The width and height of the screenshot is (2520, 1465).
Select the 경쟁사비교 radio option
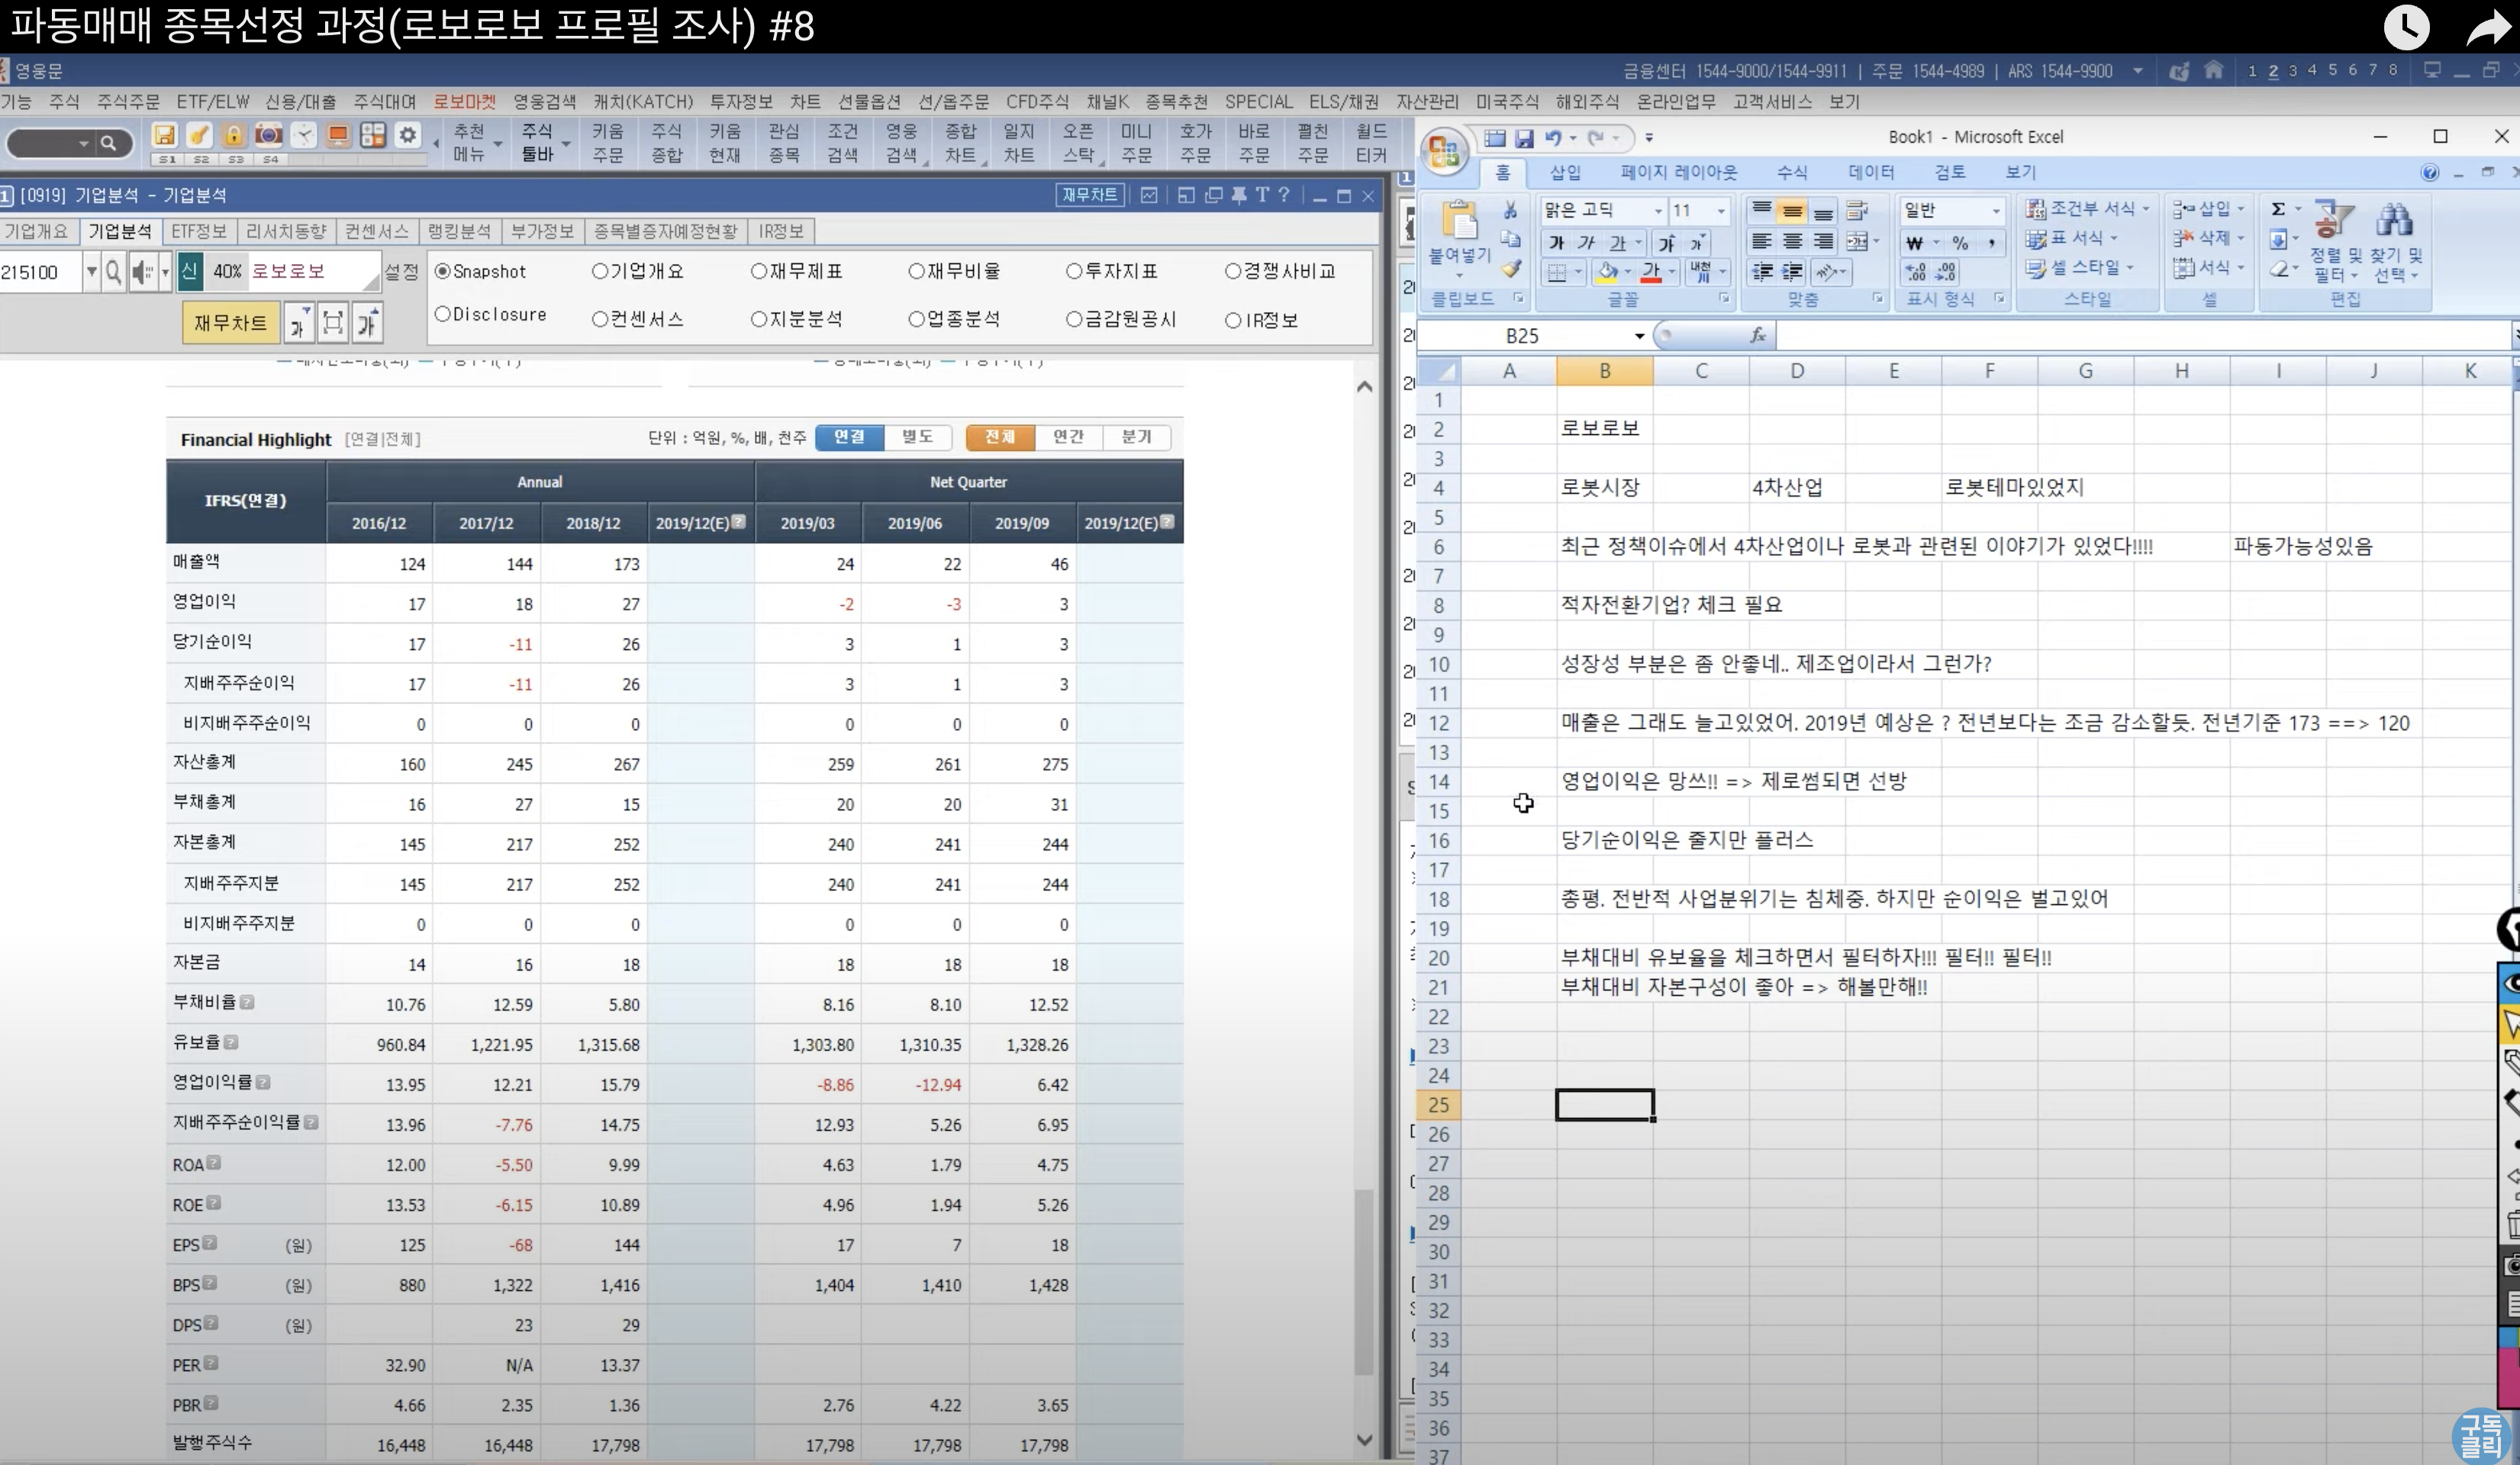[x=1233, y=271]
